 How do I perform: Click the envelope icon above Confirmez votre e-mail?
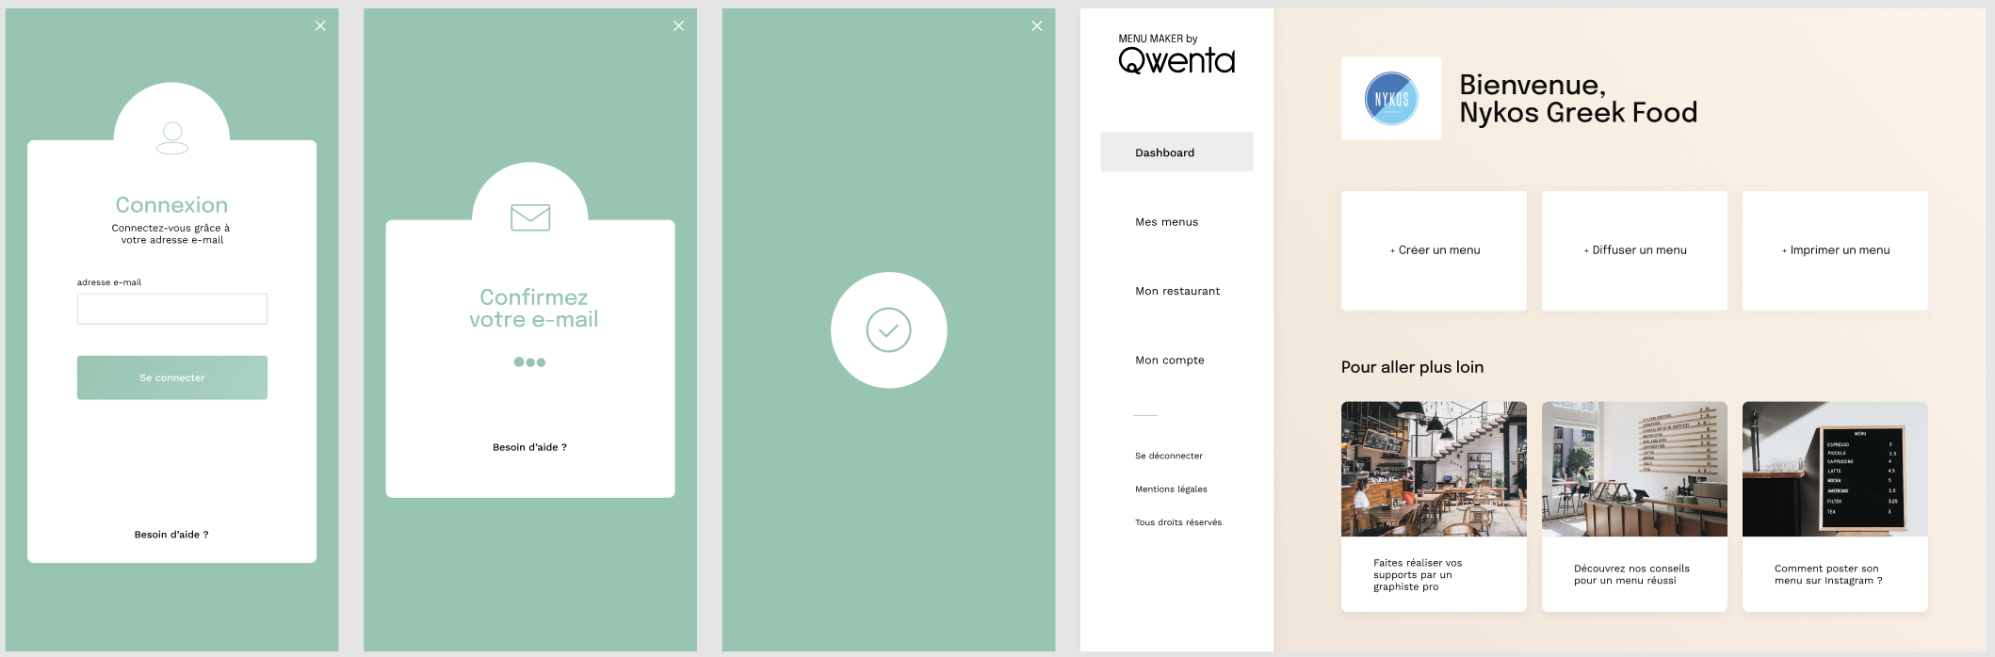[530, 217]
